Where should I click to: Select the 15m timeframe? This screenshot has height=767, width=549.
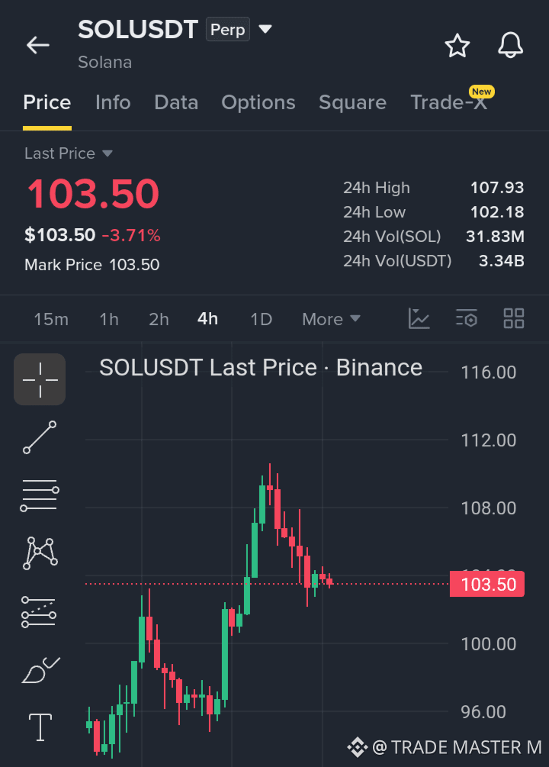click(51, 320)
